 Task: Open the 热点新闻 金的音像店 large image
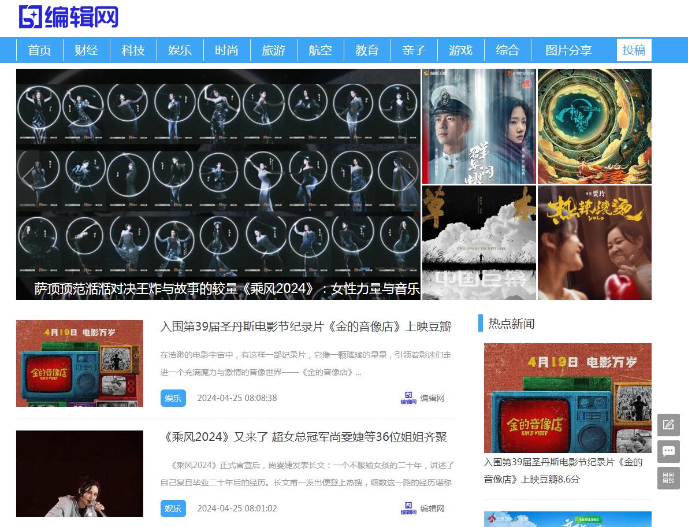(567, 398)
